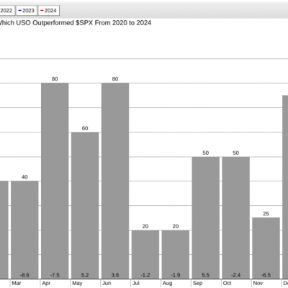Select the August bar labeled 20
288x288 pixels.
click(176, 254)
